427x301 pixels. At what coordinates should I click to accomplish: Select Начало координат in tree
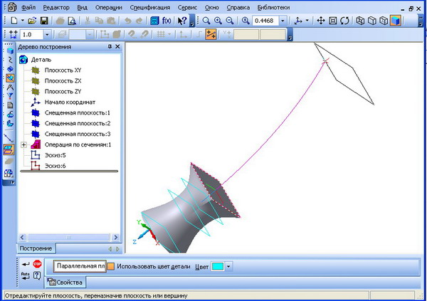(70, 102)
